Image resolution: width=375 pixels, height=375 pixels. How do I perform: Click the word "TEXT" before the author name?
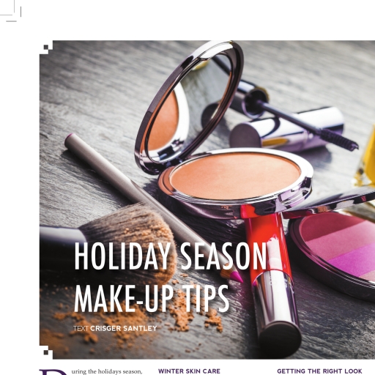tap(81, 328)
